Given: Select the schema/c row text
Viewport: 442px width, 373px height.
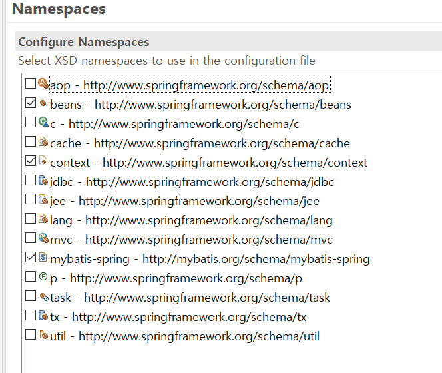Looking at the screenshot, I should (175, 124).
